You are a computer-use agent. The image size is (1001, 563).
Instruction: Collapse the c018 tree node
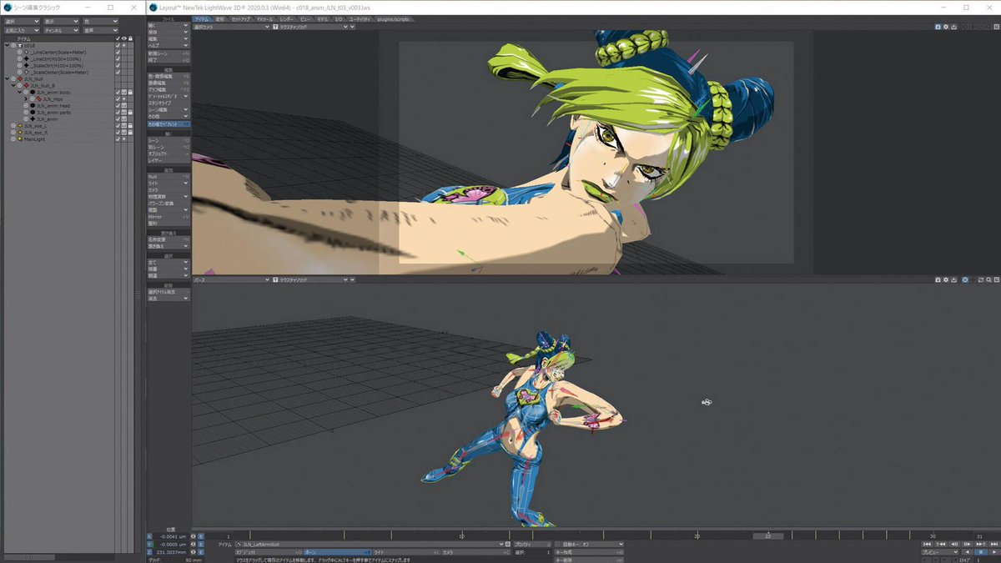point(8,46)
